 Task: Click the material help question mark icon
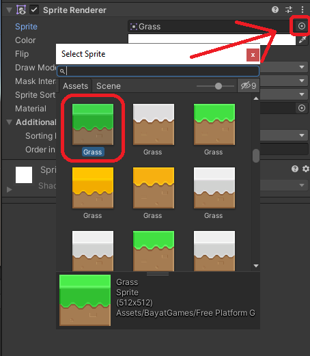(x=295, y=169)
